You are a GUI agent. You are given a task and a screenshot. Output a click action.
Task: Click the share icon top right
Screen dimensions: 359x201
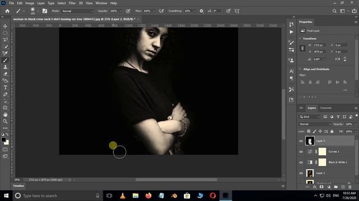[354, 11]
